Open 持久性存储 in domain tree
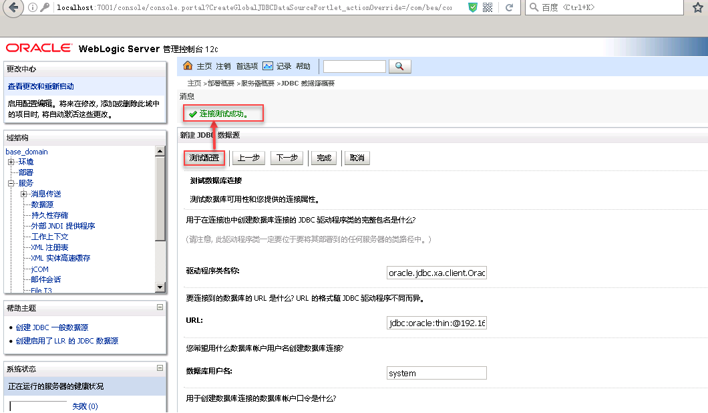The image size is (708, 413). coord(49,216)
